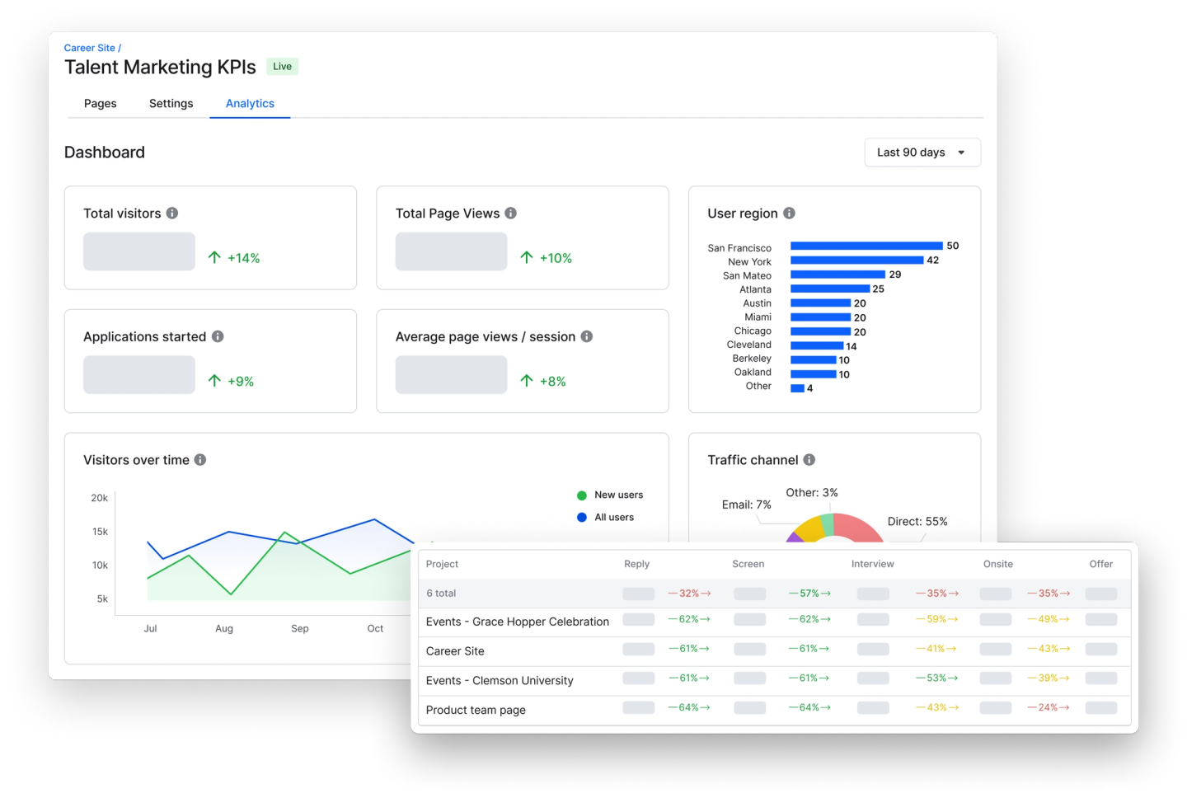
Task: Click the San Francisco bar in User region
Action: point(866,246)
